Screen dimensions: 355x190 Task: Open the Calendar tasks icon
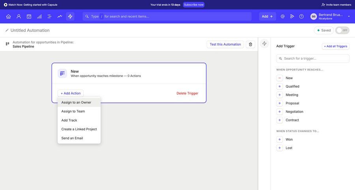click(x=29, y=16)
